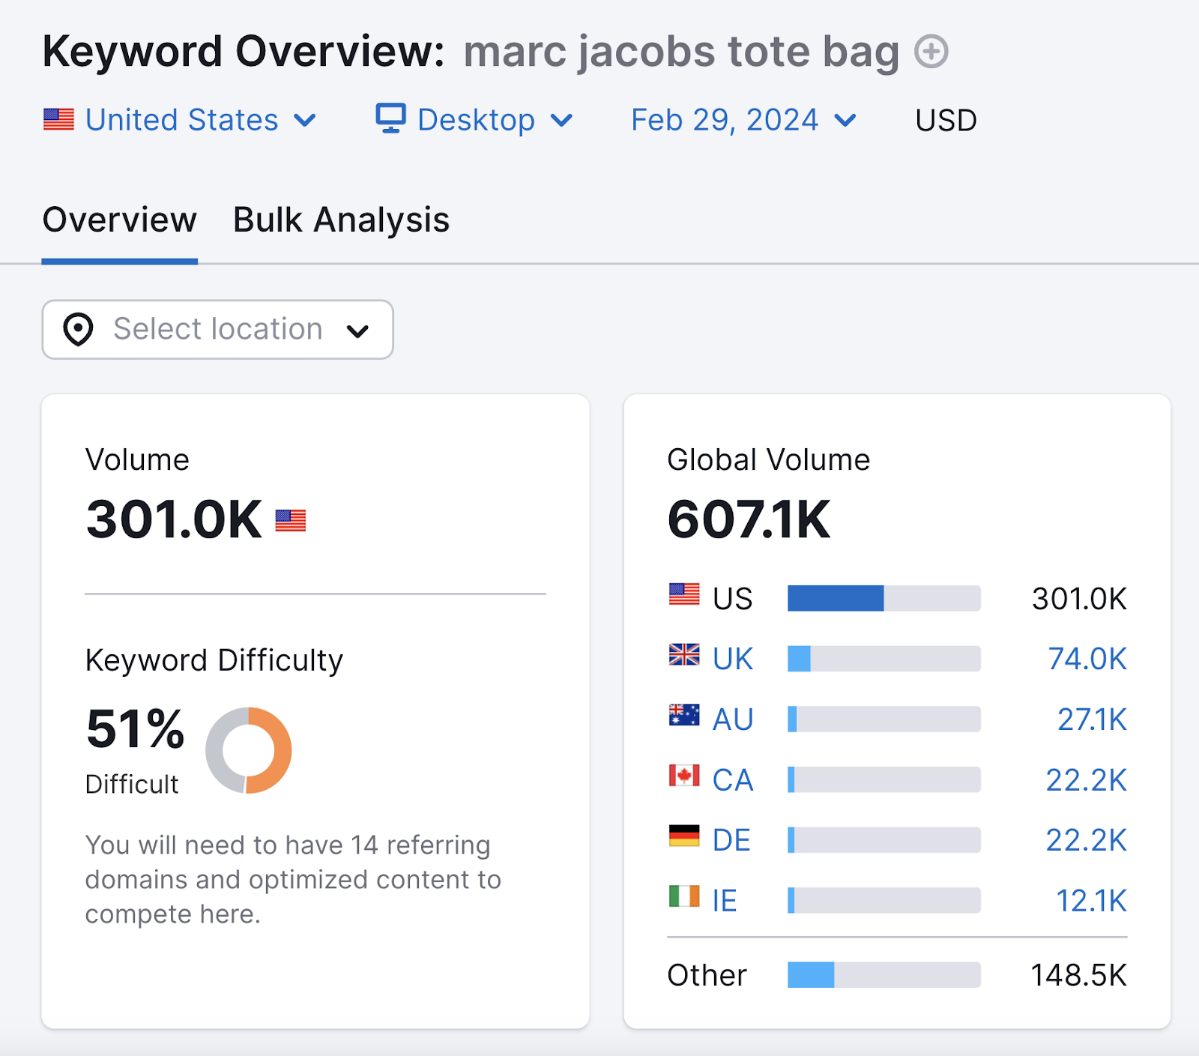1199x1056 pixels.
Task: Open the Feb 29, 2024 date dropdown
Action: click(x=743, y=120)
